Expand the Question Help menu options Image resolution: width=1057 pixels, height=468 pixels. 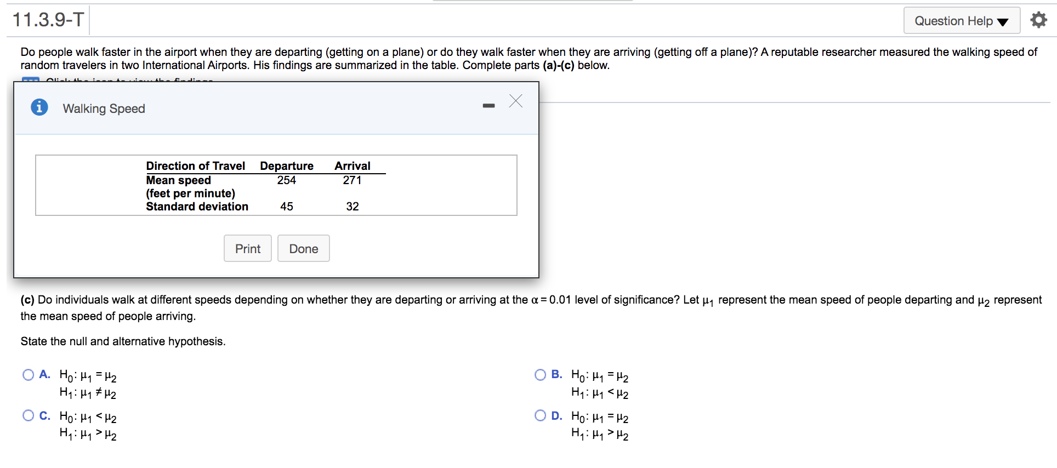(962, 21)
